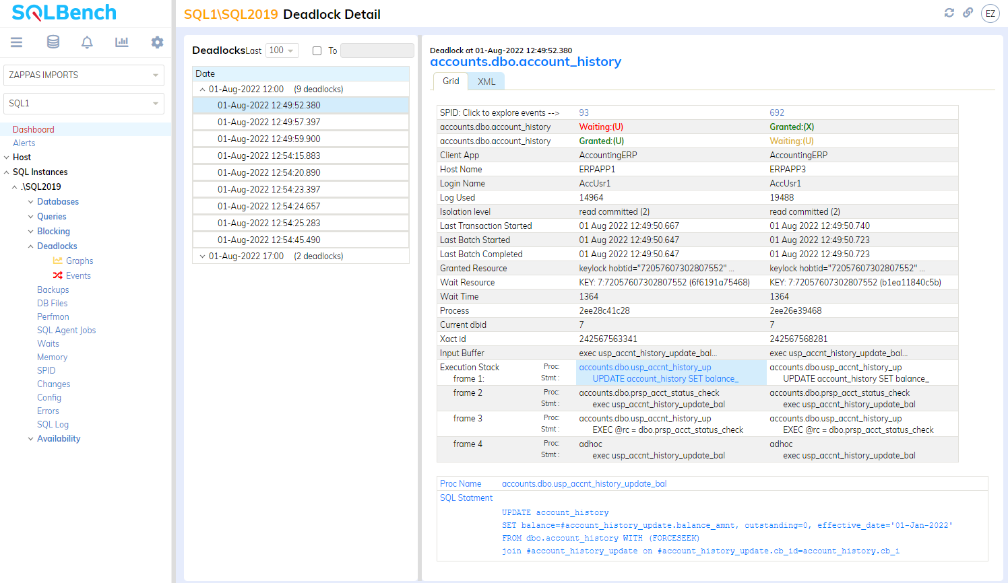Select deadlock 01-Aug-2022 12:54:24.657
Screen dimensions: 1008x583
[x=301, y=206]
